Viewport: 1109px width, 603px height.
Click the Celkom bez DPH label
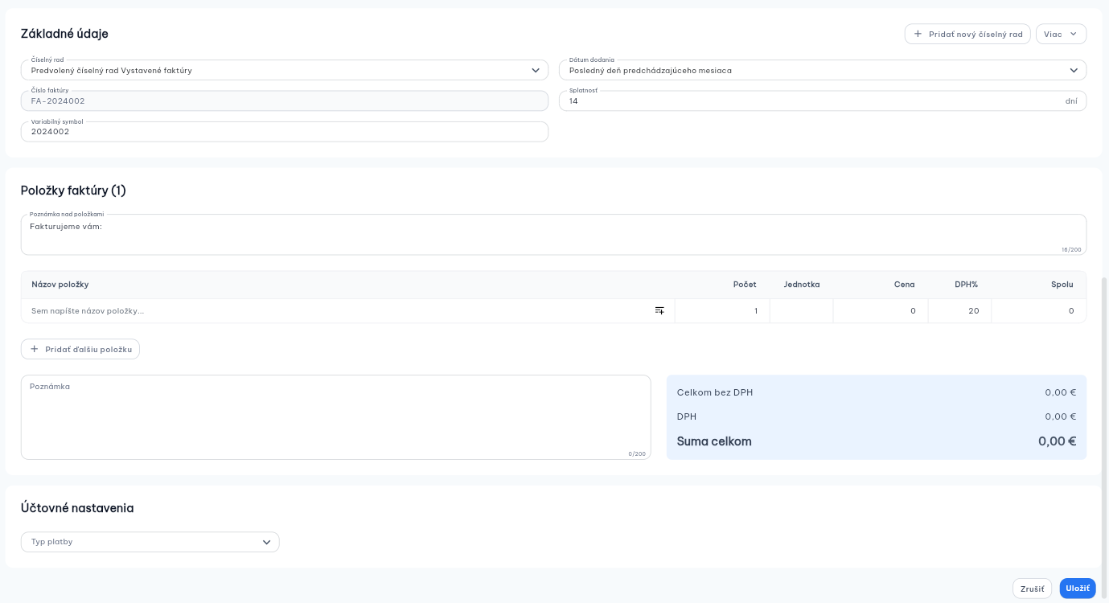click(715, 392)
